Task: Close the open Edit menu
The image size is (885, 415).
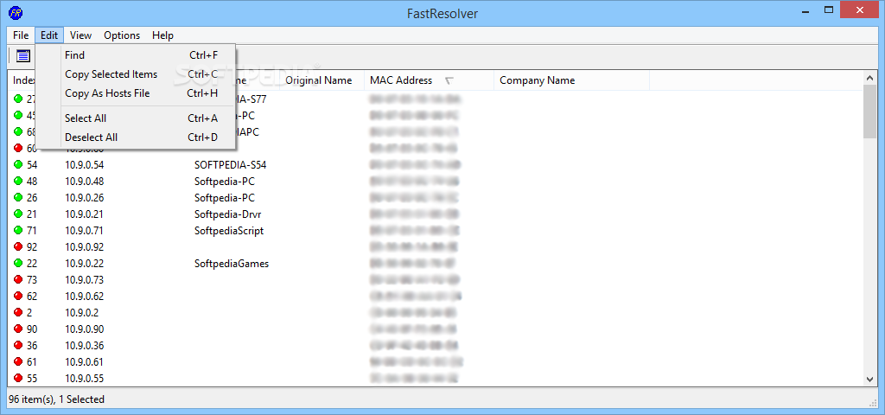Action: point(49,35)
